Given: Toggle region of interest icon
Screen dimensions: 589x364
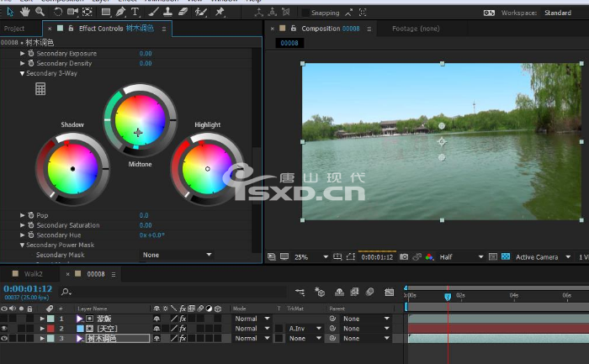Looking at the screenshot, I should click(493, 256).
